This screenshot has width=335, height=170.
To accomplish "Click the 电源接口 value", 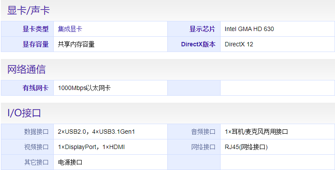I will pos(70,162).
